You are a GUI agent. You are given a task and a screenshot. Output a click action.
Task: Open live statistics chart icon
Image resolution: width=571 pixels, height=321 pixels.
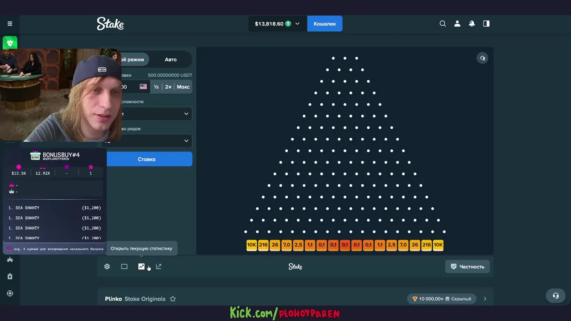[141, 267]
